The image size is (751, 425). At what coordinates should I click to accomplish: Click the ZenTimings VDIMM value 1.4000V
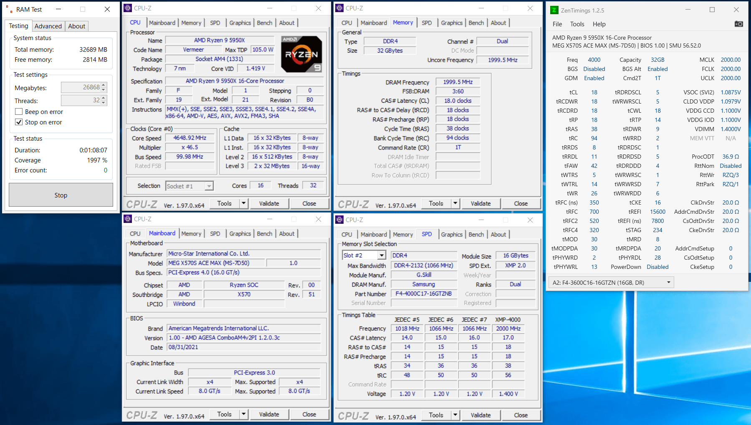point(731,129)
